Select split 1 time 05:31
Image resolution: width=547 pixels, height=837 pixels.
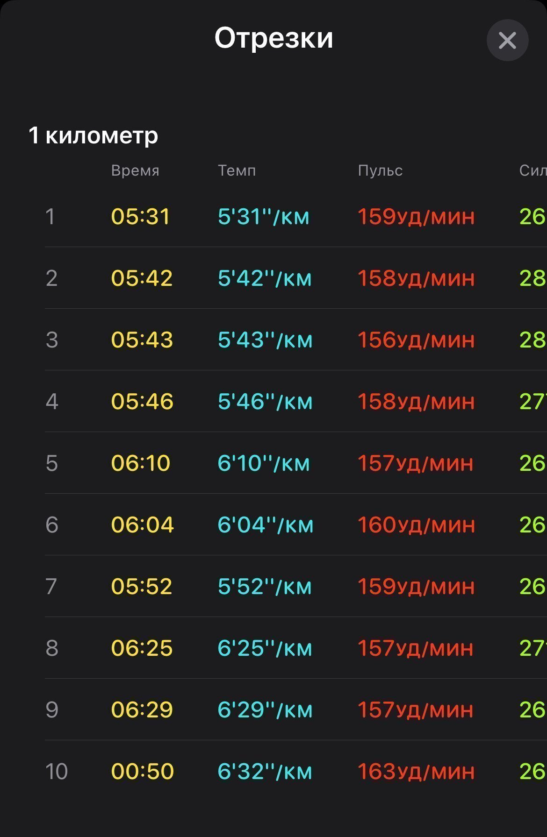[x=140, y=217]
